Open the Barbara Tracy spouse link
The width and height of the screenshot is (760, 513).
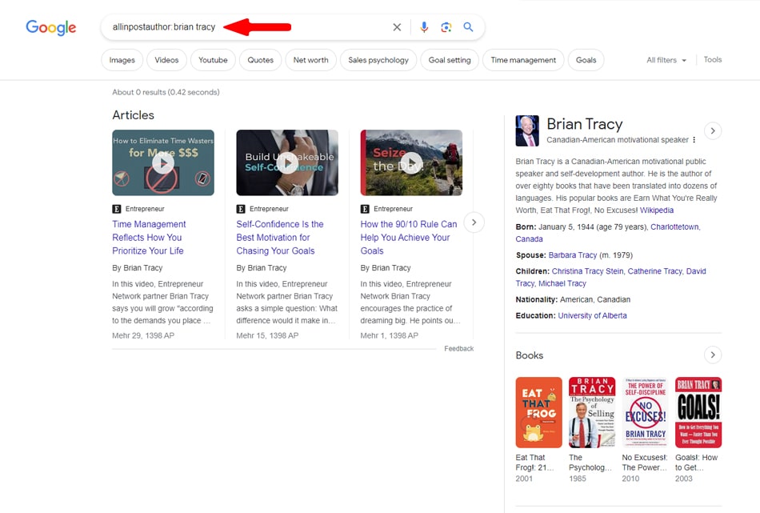pos(573,255)
